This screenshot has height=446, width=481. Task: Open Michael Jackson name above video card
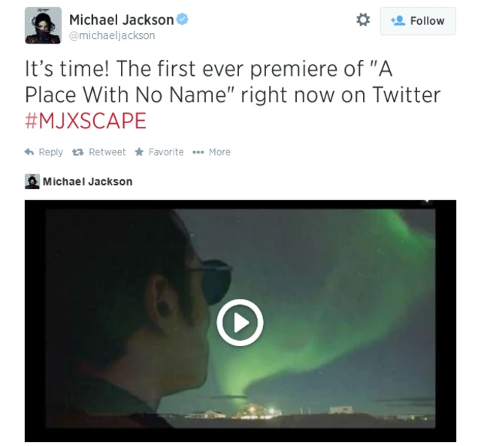click(x=87, y=182)
